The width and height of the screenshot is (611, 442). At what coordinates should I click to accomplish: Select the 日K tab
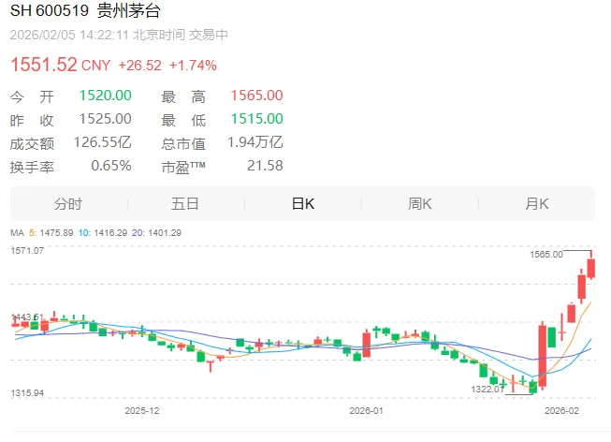tap(303, 203)
